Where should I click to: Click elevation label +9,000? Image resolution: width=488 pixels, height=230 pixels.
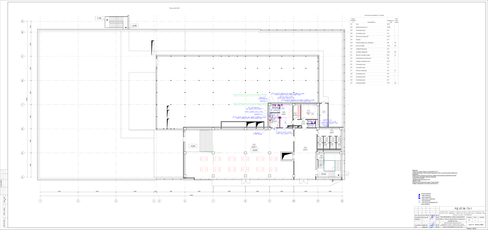[193, 146]
